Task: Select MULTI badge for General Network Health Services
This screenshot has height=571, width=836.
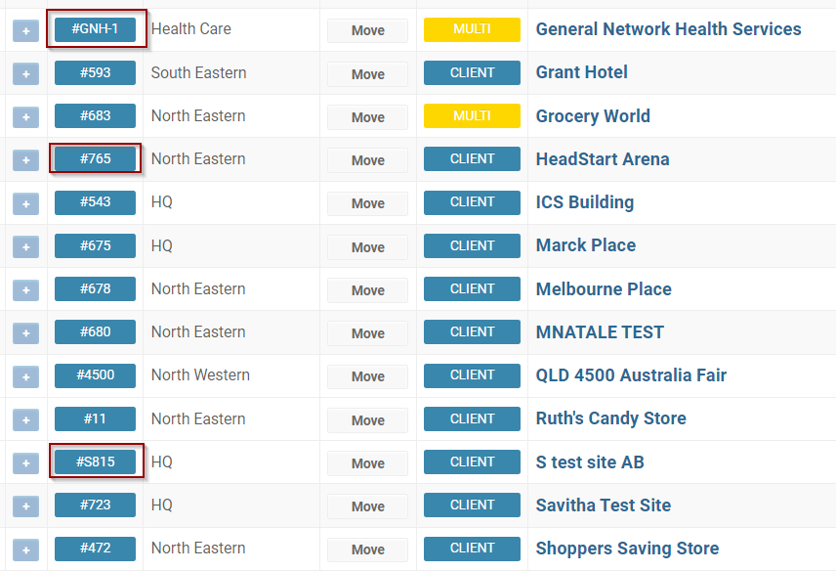Action: (472, 29)
